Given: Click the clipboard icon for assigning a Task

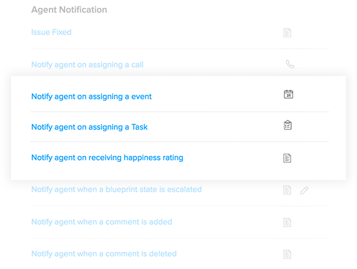Looking at the screenshot, I should [288, 125].
